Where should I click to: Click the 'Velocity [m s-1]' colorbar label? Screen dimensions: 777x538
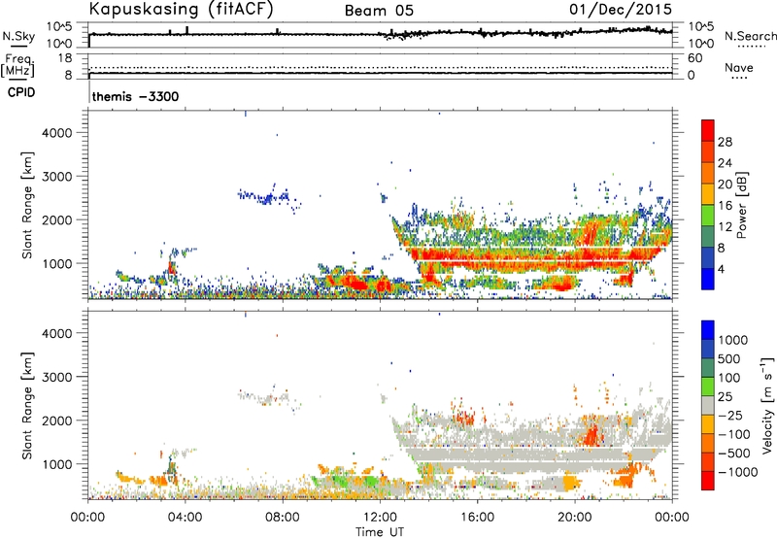tap(767, 405)
